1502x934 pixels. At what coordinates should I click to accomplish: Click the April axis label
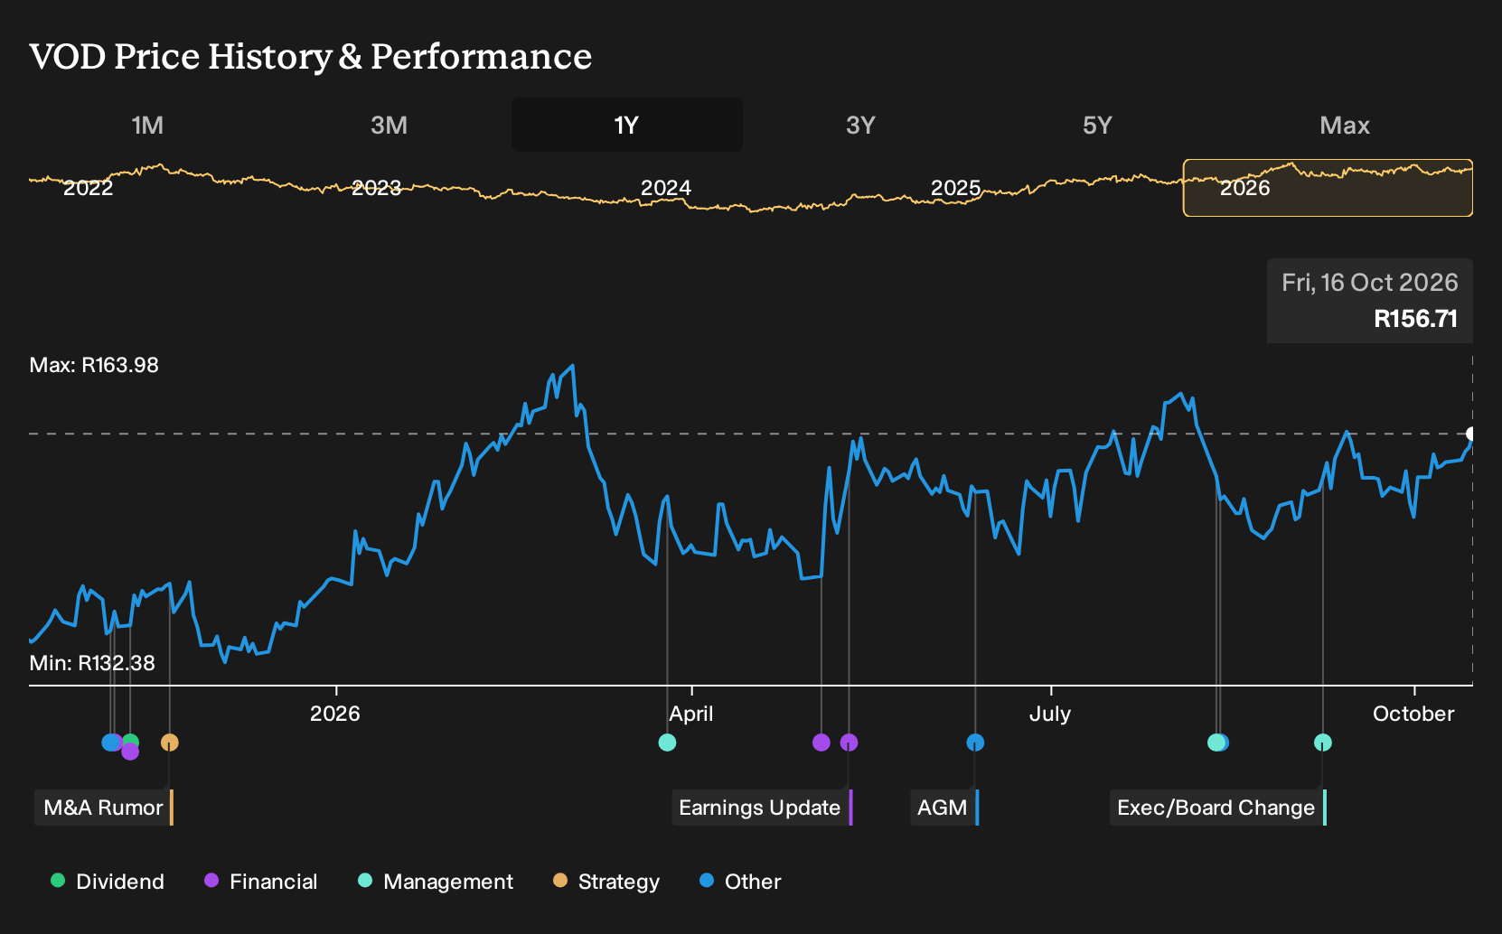(691, 714)
